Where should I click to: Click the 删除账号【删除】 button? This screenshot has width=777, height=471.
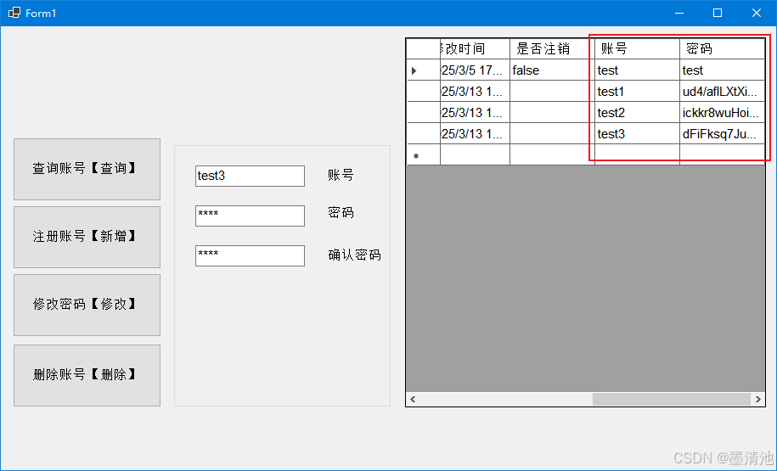(x=87, y=375)
